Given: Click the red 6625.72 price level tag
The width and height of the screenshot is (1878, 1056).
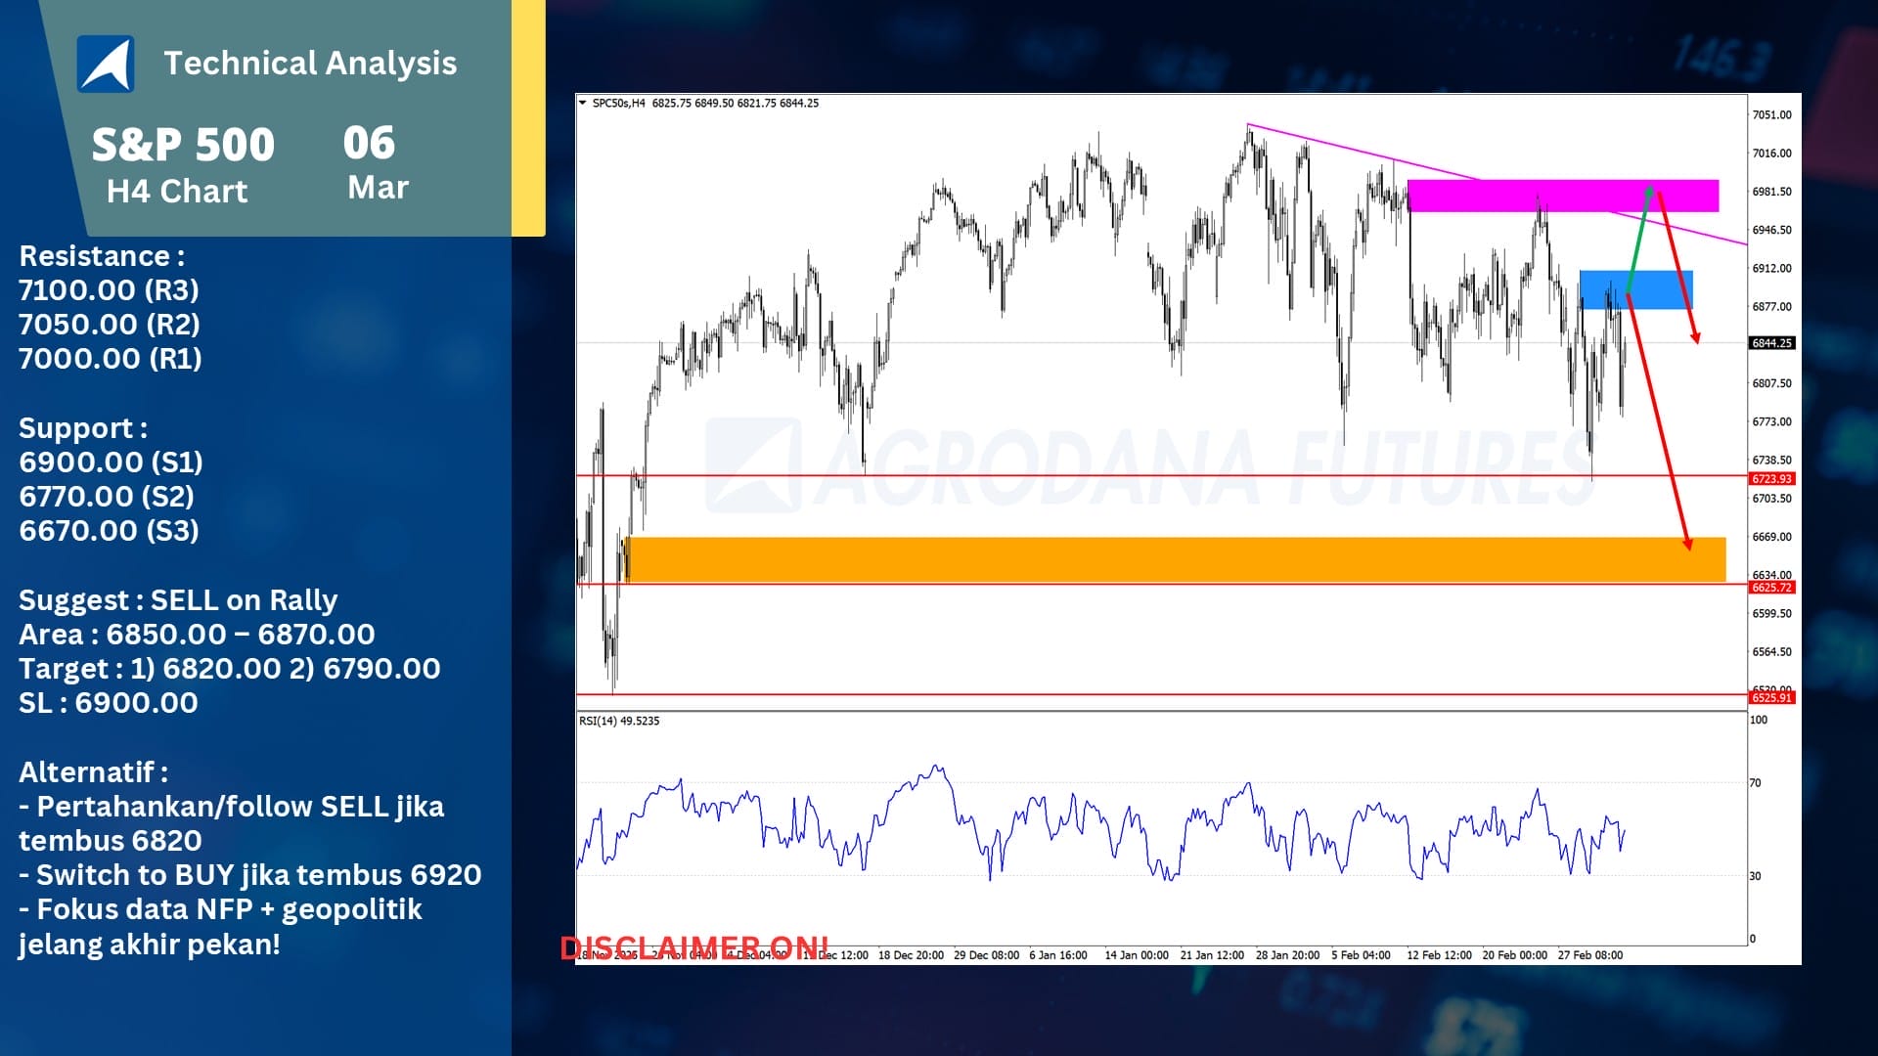Looking at the screenshot, I should click(x=1771, y=588).
